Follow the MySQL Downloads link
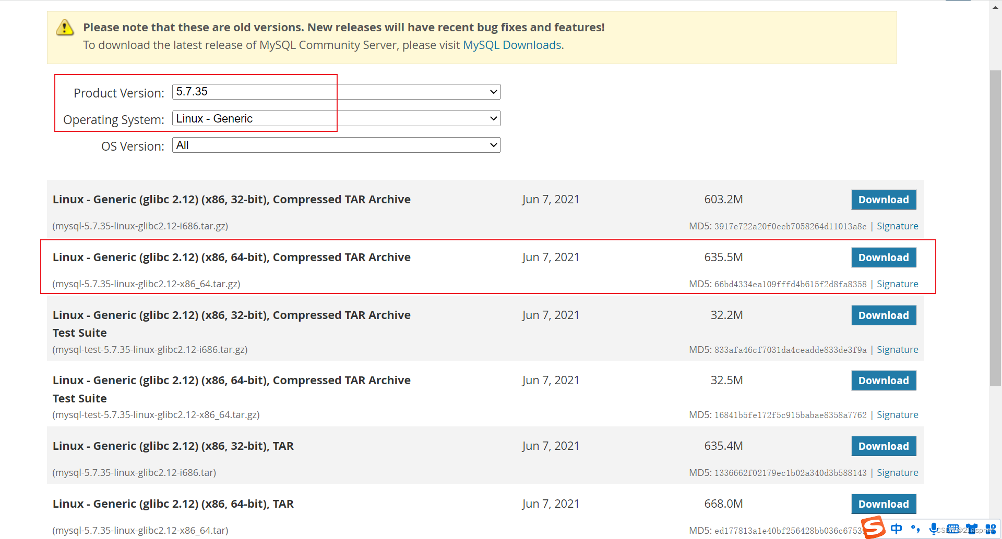1002x539 pixels. click(x=512, y=45)
